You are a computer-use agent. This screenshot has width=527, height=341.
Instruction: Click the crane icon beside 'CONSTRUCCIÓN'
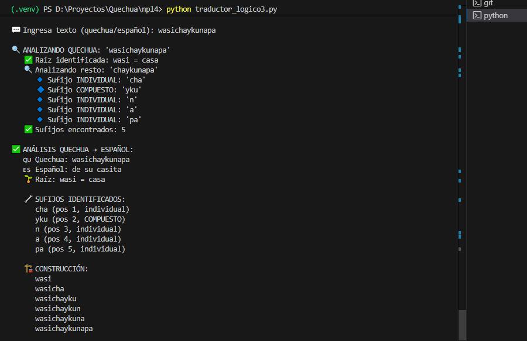tap(28, 268)
